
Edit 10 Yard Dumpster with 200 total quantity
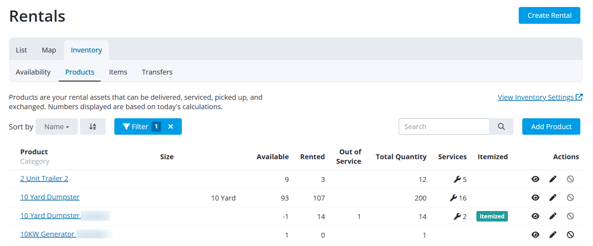pos(553,198)
